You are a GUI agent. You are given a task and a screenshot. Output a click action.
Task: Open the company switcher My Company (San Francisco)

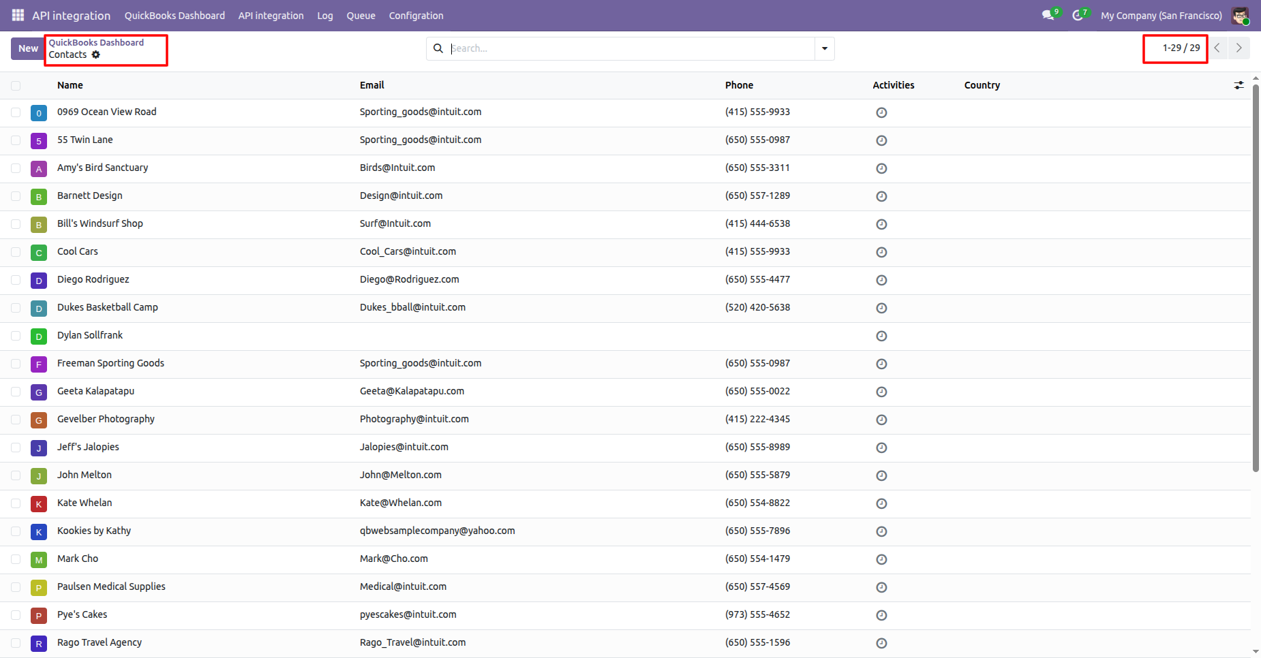tap(1161, 15)
